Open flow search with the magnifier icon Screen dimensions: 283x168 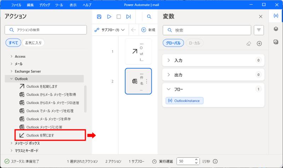coord(149,17)
